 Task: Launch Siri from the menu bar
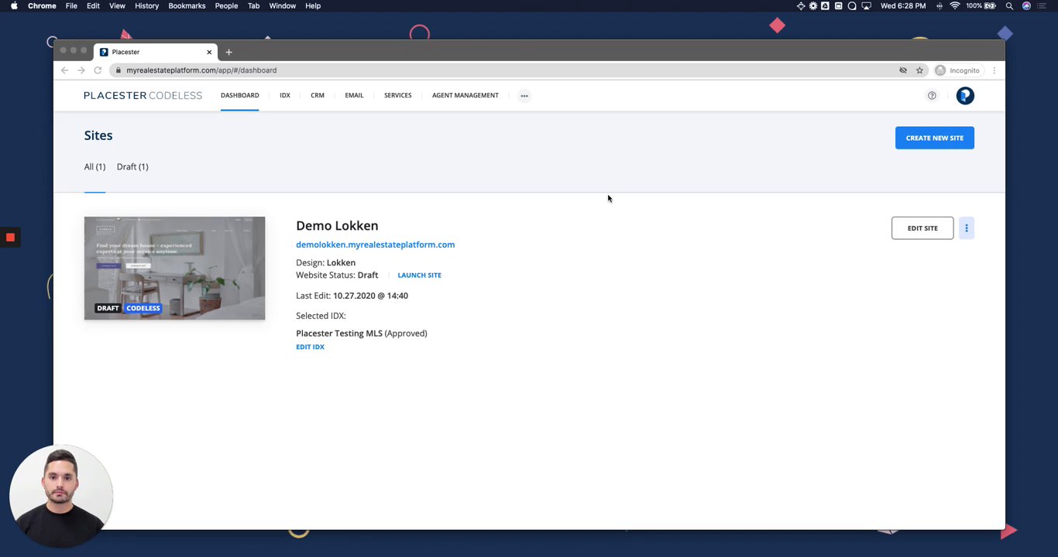pos(1026,5)
